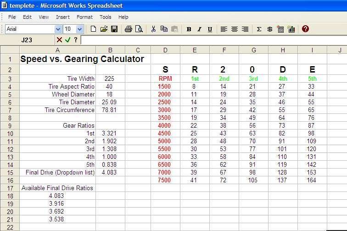Open the Format menu
This screenshot has height=231, width=347.
(x=84, y=17)
